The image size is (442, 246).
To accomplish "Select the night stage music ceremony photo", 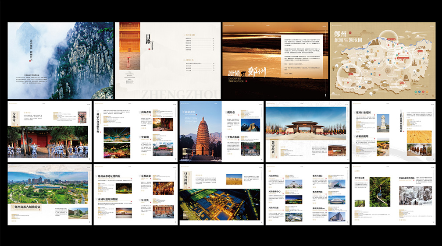I will (117, 135).
